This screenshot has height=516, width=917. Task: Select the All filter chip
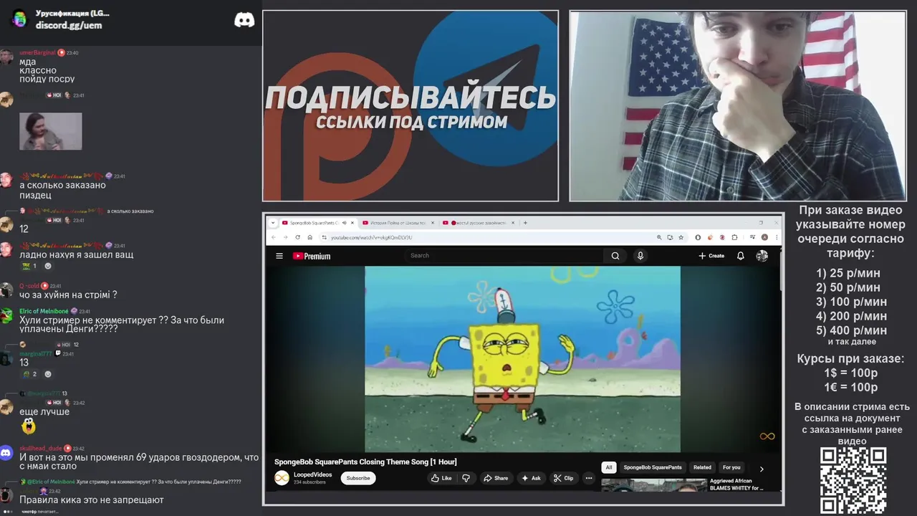tap(609, 467)
